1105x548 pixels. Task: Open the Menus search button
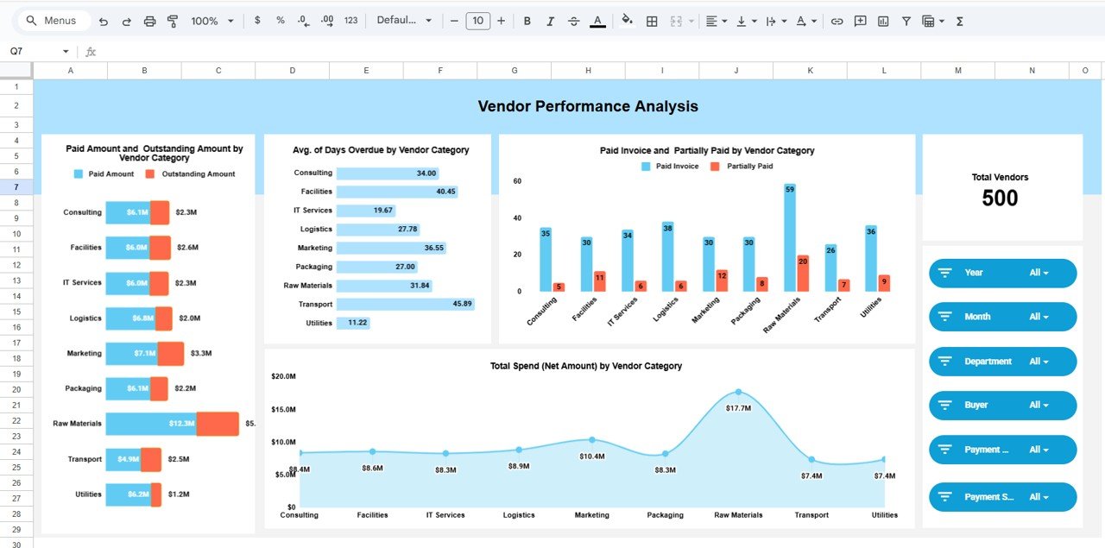(x=53, y=20)
